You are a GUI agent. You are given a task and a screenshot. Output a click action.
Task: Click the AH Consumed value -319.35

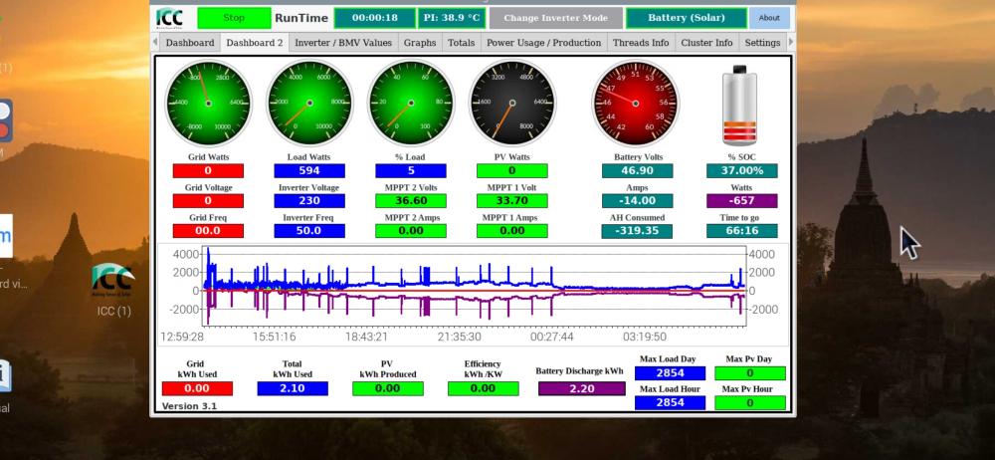tap(637, 231)
